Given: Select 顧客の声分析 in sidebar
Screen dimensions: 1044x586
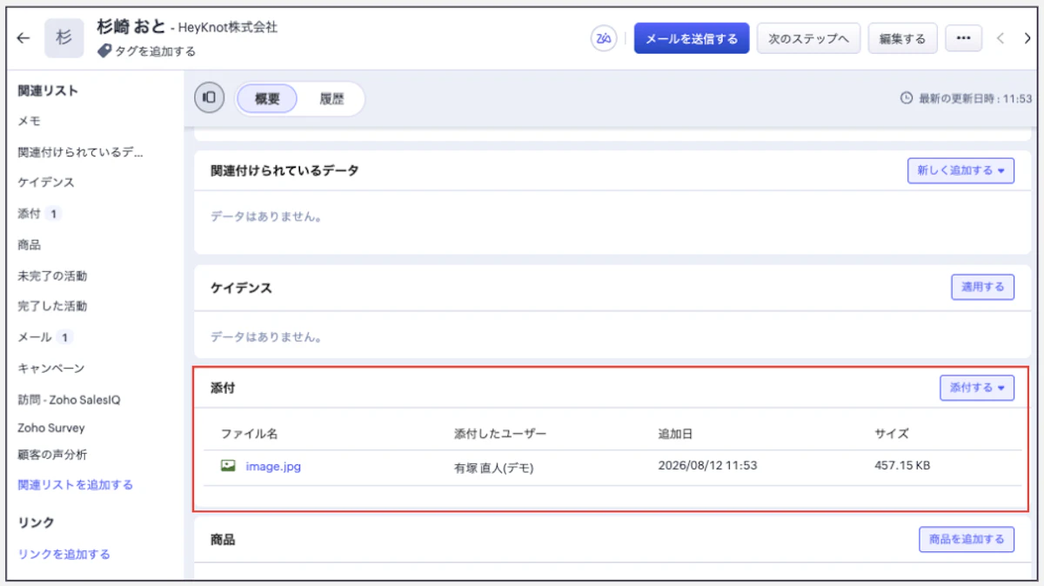Looking at the screenshot, I should click(x=52, y=454).
